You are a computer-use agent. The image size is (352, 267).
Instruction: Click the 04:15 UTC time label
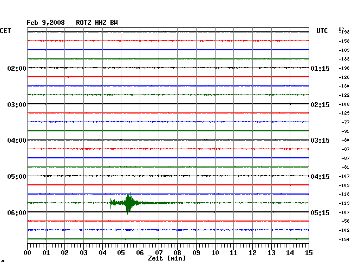click(320, 177)
